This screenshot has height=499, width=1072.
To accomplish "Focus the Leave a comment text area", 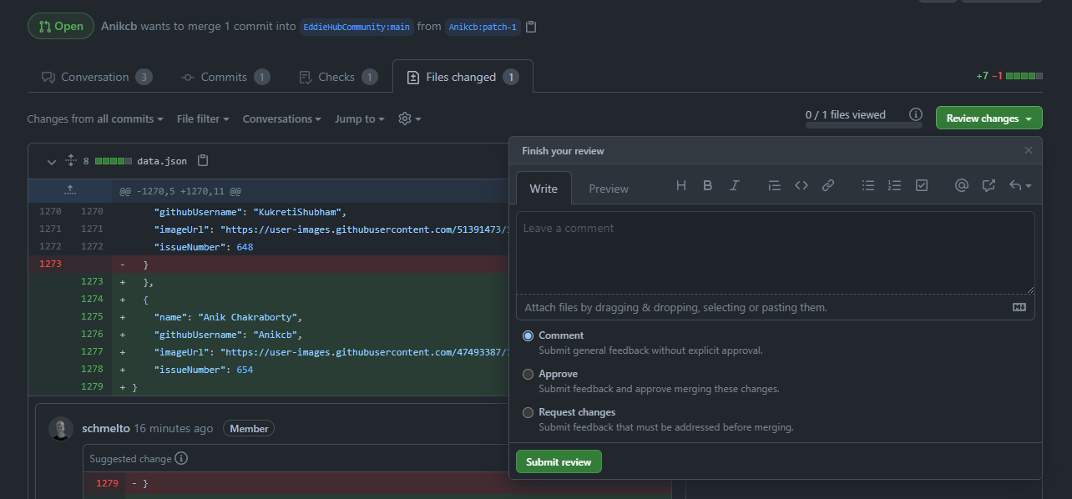I will [776, 253].
